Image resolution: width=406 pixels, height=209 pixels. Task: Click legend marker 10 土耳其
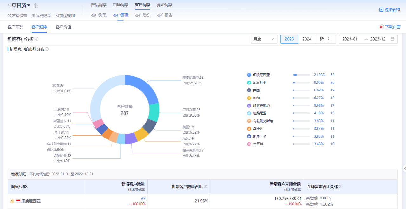pyautogui.click(x=249, y=144)
